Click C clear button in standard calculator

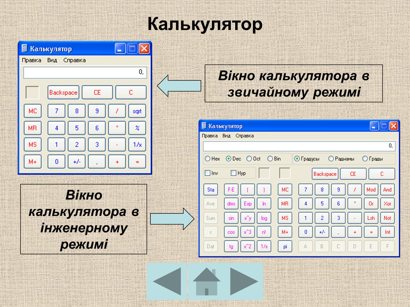pos(131,92)
